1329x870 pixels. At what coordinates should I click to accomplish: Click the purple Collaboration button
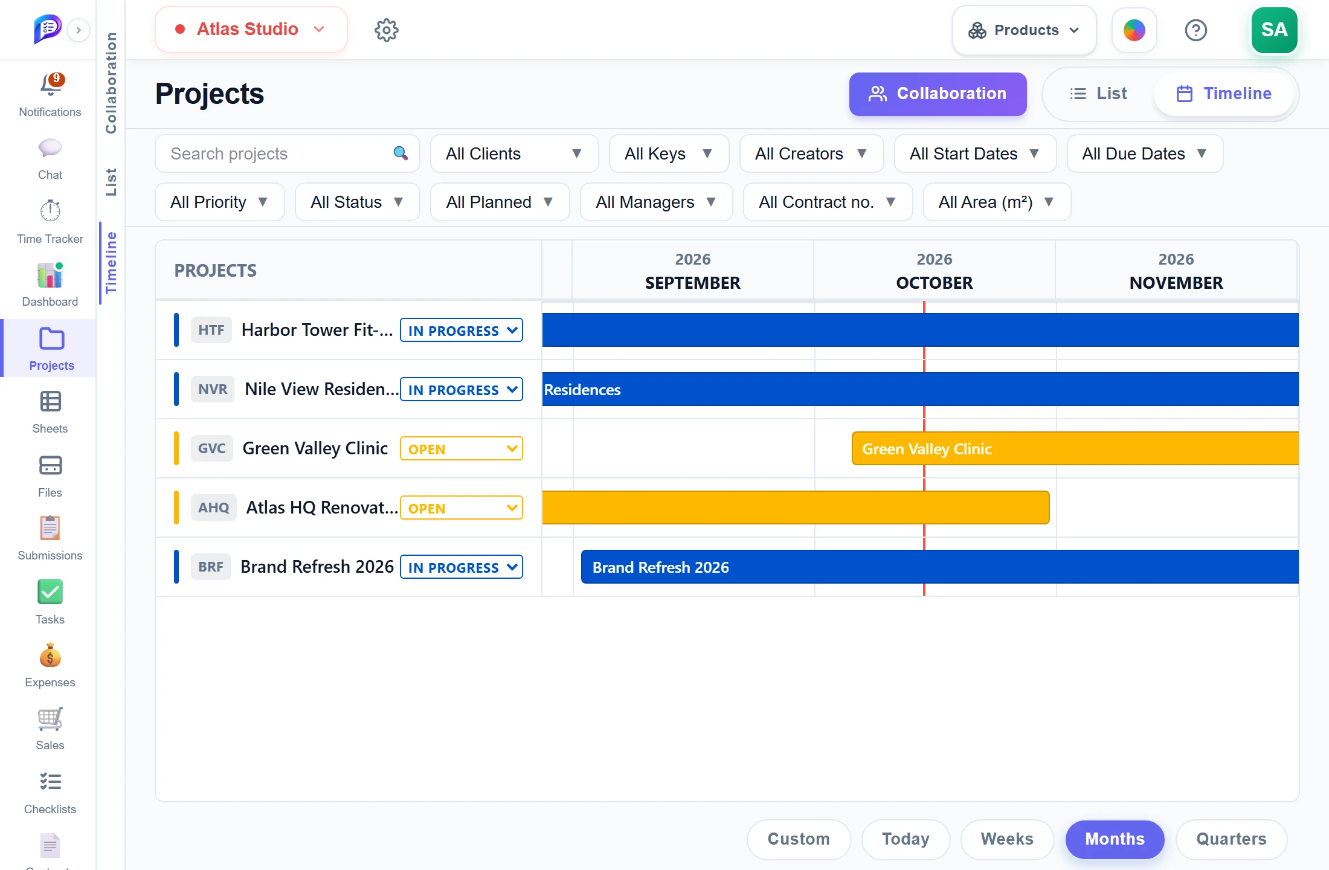coord(938,94)
